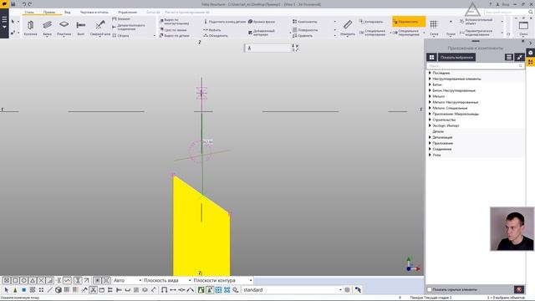The image size is (535, 301).
Task: Toggle the circle center snap switch
Action: click(x=24, y=280)
